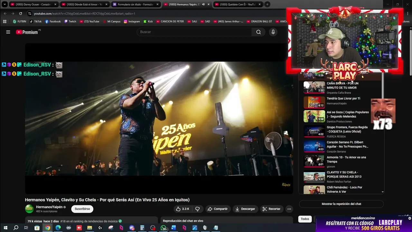Image resolution: width=412 pixels, height=232 pixels.
Task: Subscribe to the HermanosYaipén channel
Action: pos(82,209)
